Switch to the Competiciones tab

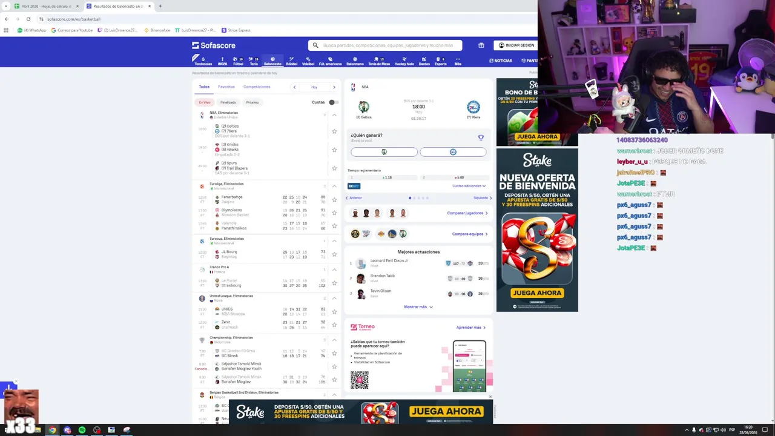(x=257, y=87)
